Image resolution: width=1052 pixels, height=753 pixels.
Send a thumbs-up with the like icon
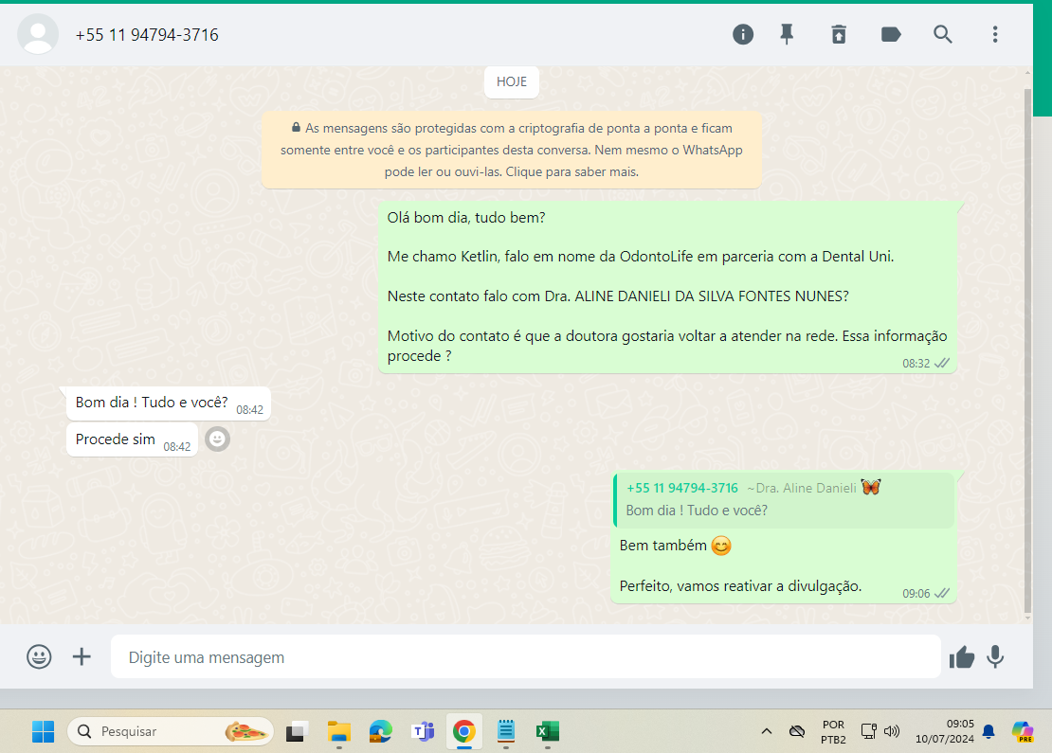pyautogui.click(x=961, y=657)
